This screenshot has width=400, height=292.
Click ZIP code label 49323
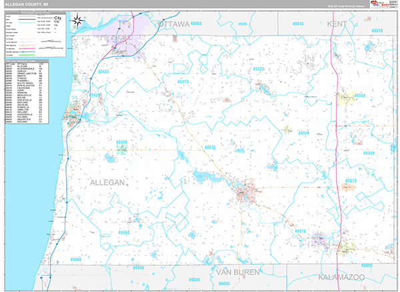pyautogui.click(x=259, y=69)
